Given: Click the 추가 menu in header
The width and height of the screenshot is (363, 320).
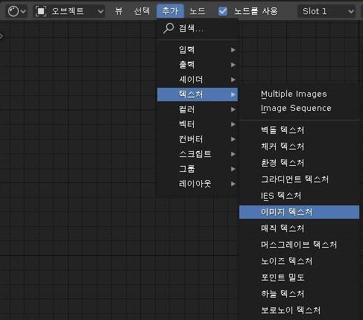Looking at the screenshot, I should click(170, 11).
